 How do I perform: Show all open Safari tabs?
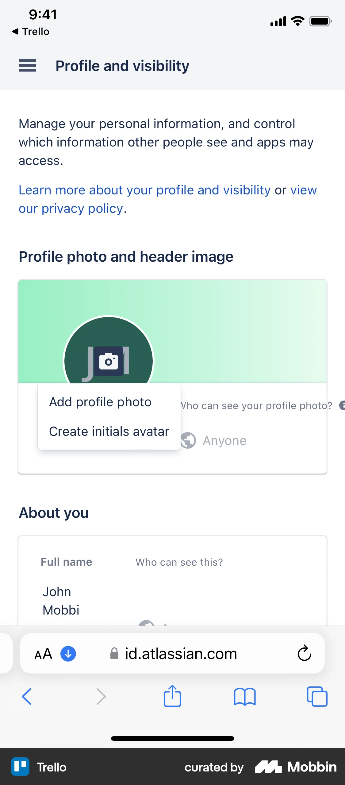click(x=317, y=696)
